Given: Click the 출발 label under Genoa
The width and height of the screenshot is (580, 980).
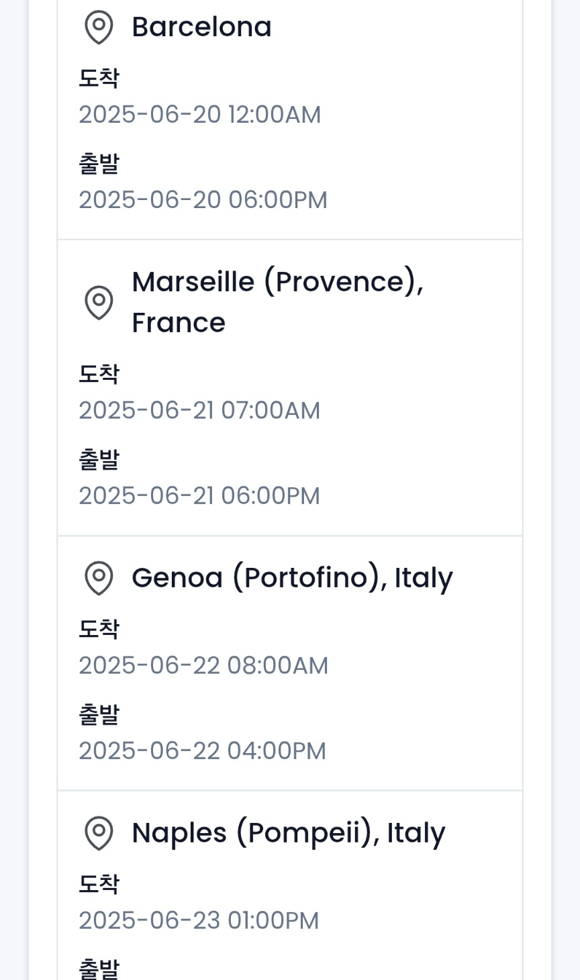Looking at the screenshot, I should (99, 715).
